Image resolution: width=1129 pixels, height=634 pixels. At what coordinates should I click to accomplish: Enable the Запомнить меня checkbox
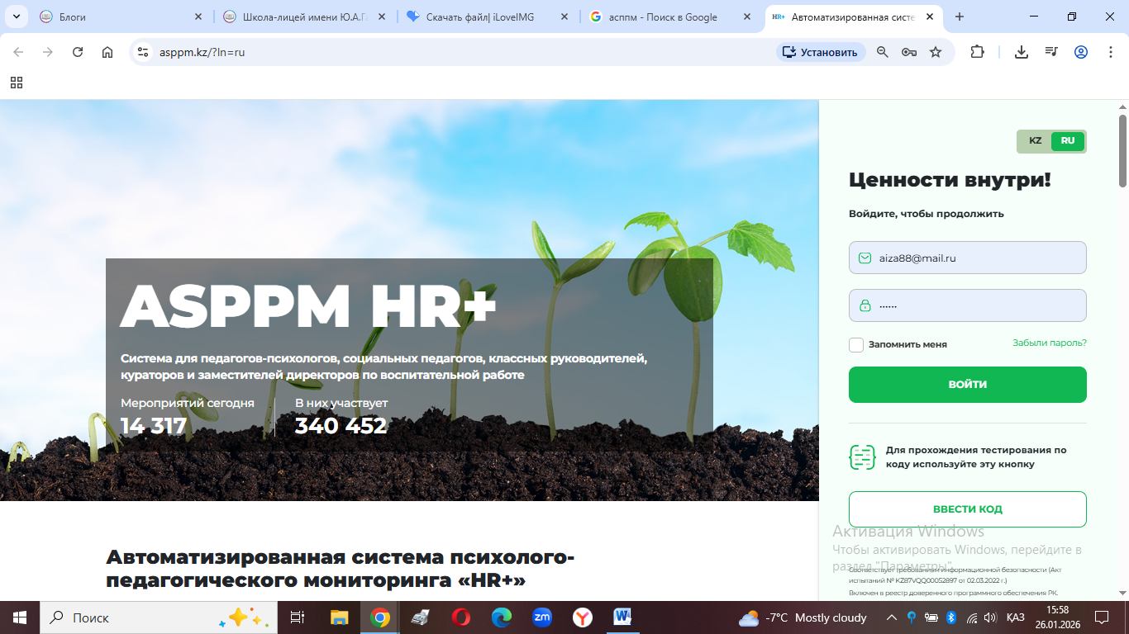pos(856,344)
